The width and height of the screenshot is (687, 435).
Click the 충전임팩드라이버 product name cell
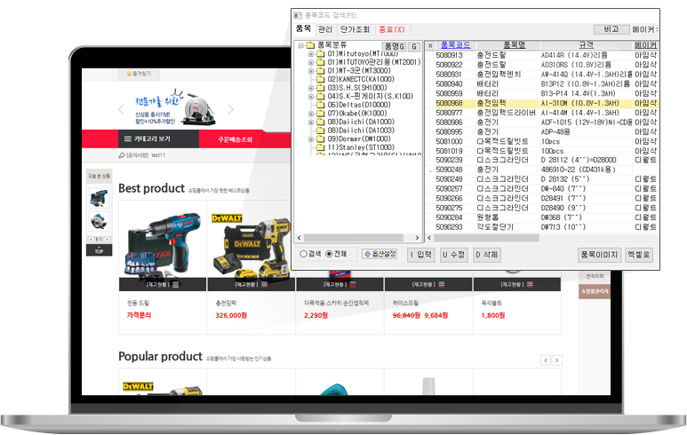click(506, 113)
